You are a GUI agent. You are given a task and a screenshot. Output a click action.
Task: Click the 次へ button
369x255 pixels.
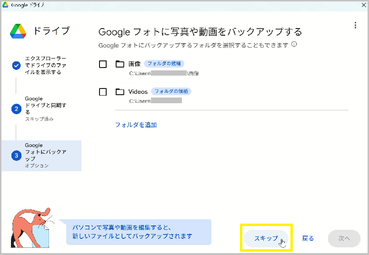[x=344, y=238]
